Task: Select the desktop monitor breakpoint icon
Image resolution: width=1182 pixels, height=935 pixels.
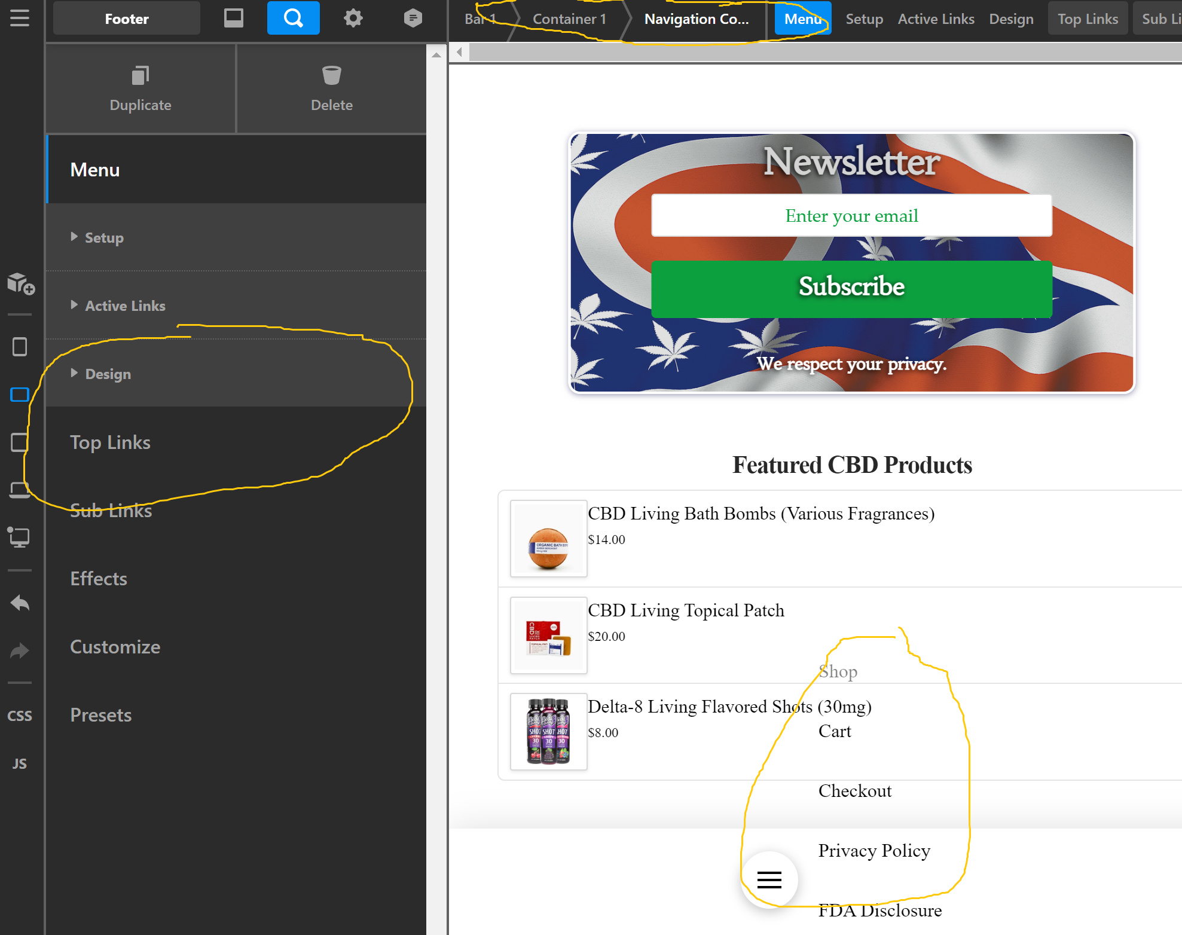Action: point(19,537)
